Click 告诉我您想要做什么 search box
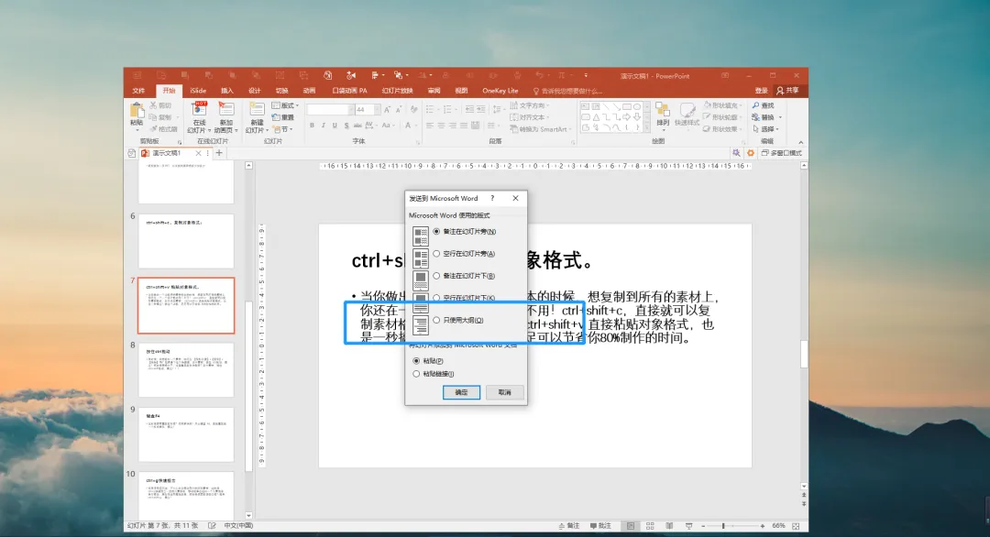The height and width of the screenshot is (537, 990). [567, 91]
